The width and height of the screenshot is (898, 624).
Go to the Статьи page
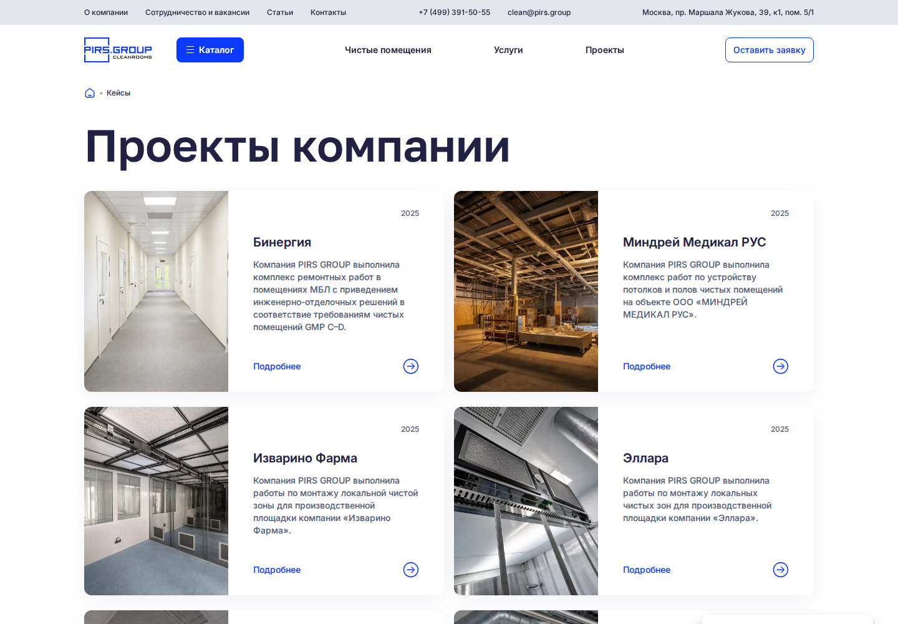pos(280,12)
